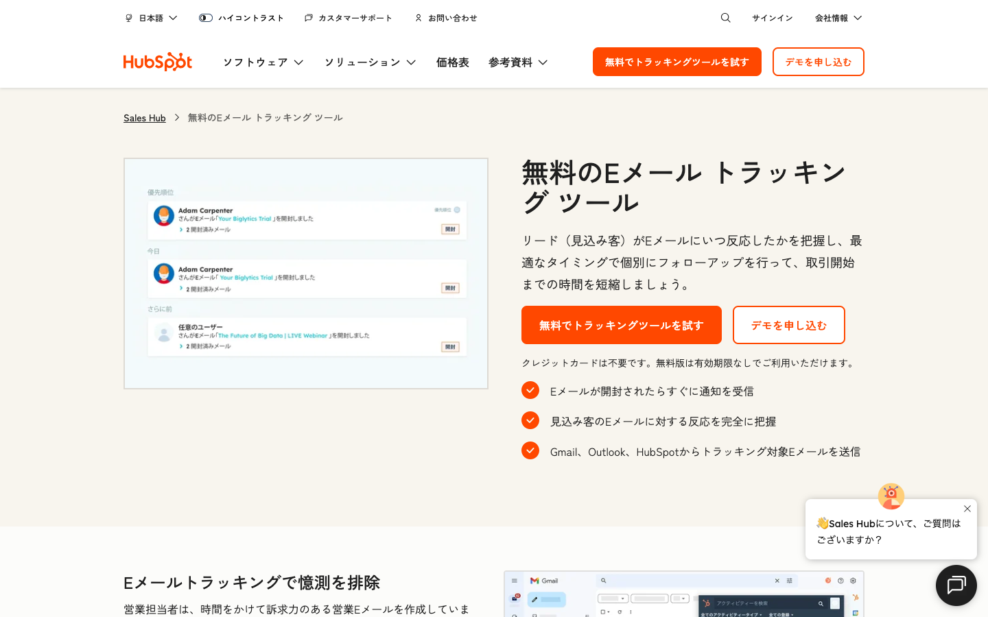Click the person icon beside お問い合わせ
The image size is (988, 617).
(419, 17)
